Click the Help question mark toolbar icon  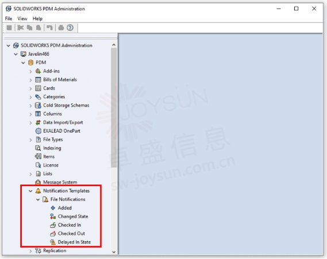[70, 28]
